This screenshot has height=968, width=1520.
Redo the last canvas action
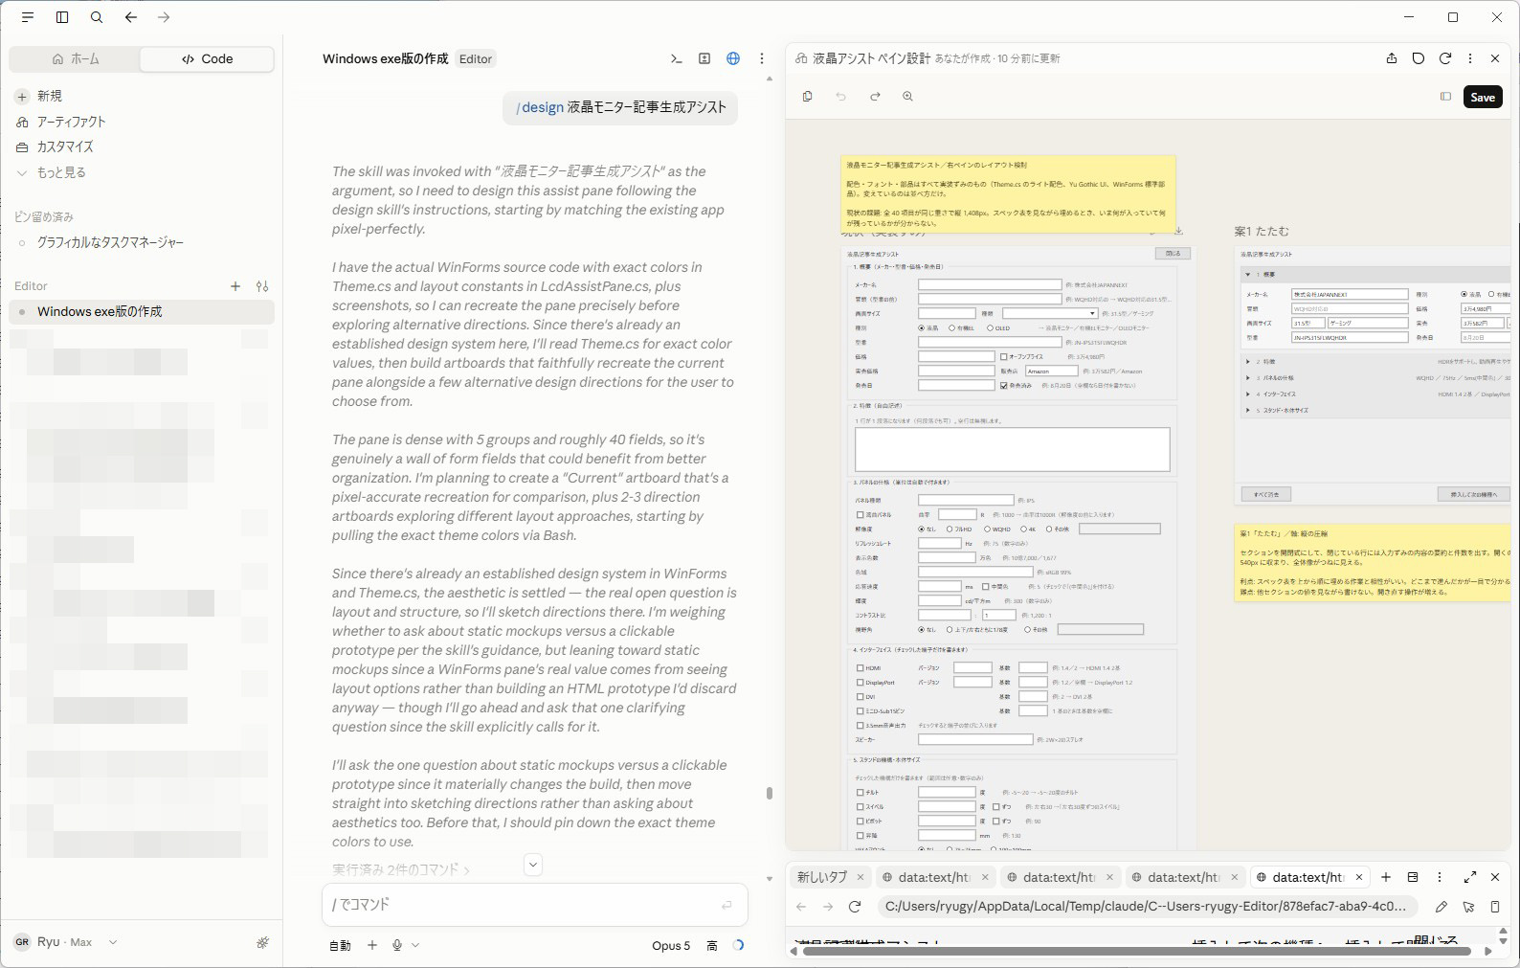tap(875, 97)
